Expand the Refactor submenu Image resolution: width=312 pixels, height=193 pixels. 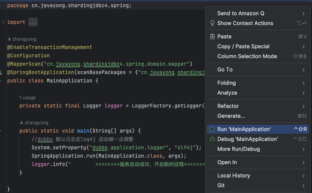(x=228, y=106)
